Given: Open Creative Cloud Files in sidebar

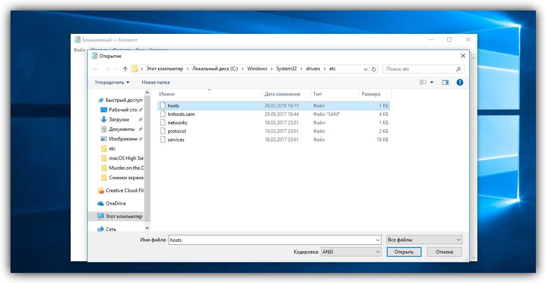Looking at the screenshot, I should coord(124,191).
